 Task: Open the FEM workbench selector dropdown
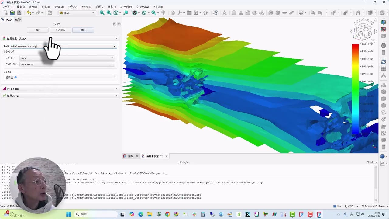tap(77, 13)
